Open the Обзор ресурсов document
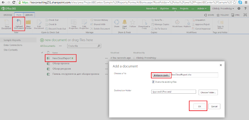This screenshot has height=120, width=249. tap(62, 69)
